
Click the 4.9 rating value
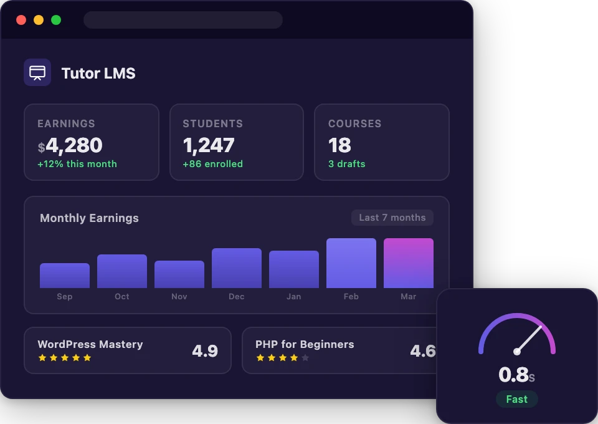[205, 350]
